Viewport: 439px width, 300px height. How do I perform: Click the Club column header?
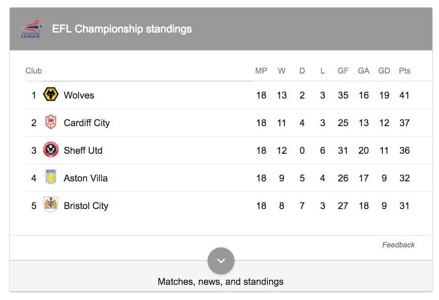(33, 70)
